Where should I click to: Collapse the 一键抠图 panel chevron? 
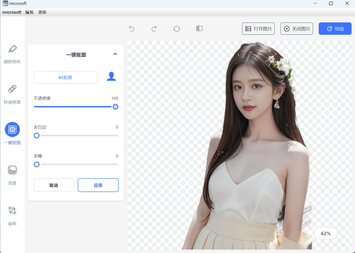115,54
